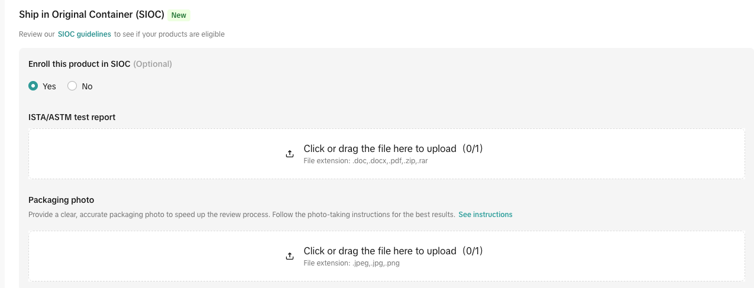The width and height of the screenshot is (754, 288).
Task: Select the Yes radio button for SIOC enrollment
Action: pos(34,86)
